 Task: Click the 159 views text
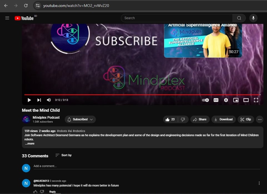[x=31, y=131]
